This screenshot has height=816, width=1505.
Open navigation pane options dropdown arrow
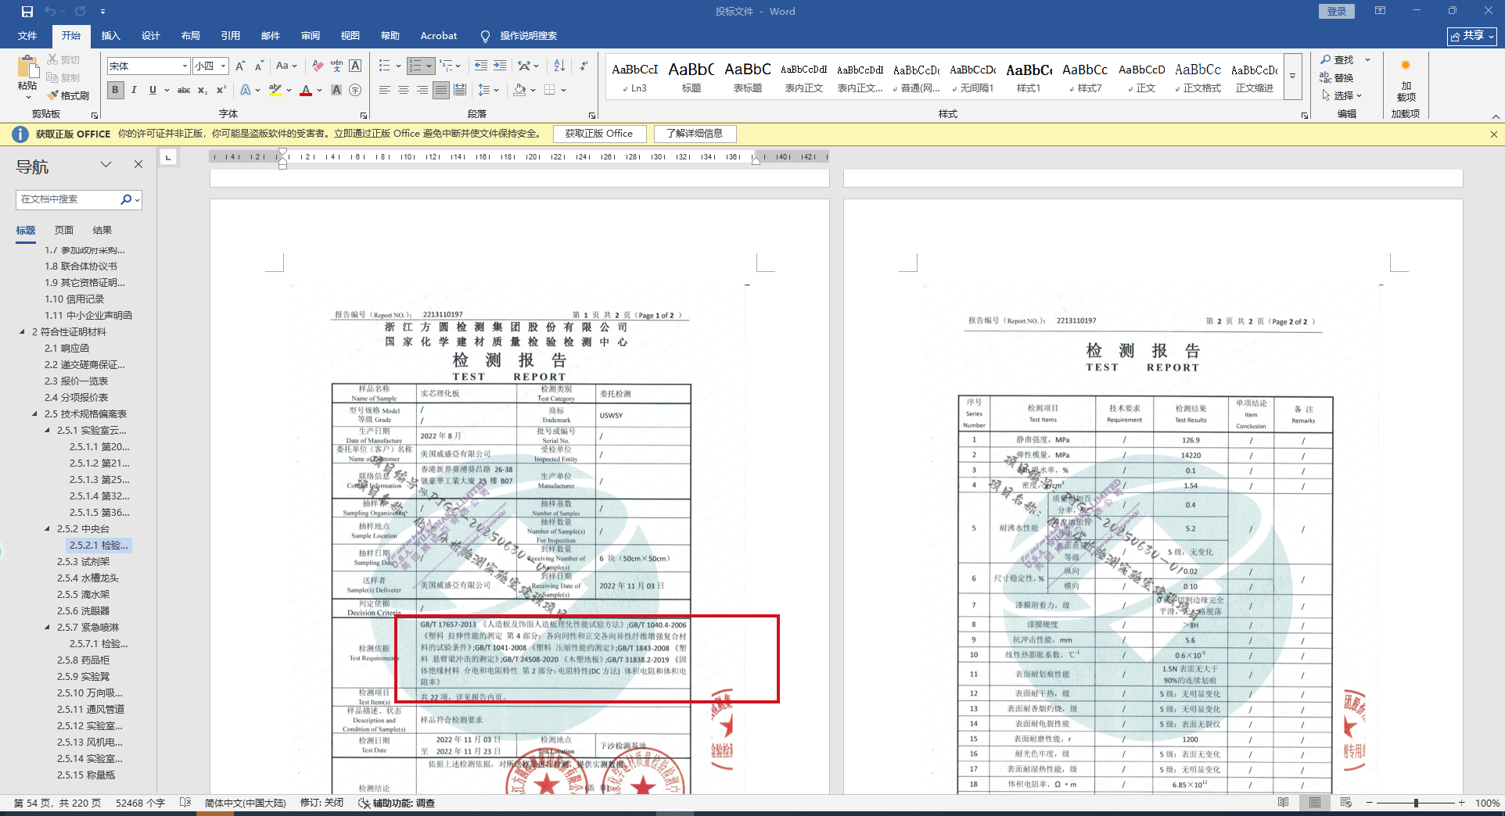pos(106,164)
